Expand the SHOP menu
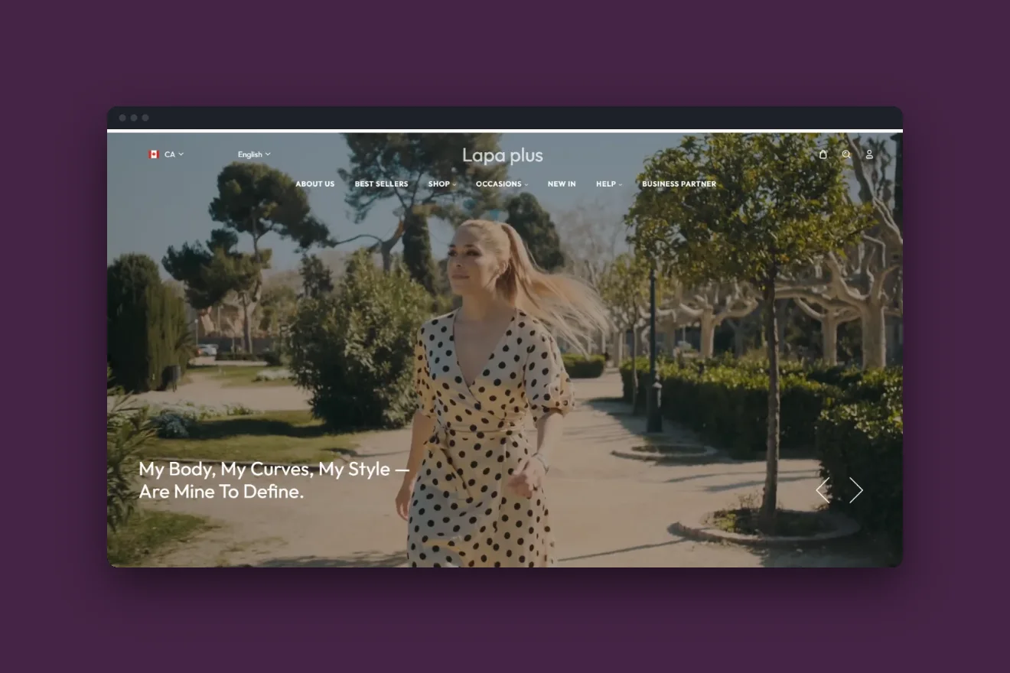The height and width of the screenshot is (673, 1010). (x=441, y=184)
